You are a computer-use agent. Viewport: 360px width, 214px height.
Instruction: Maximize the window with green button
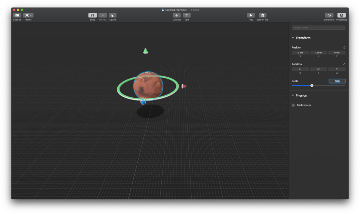click(x=22, y=10)
